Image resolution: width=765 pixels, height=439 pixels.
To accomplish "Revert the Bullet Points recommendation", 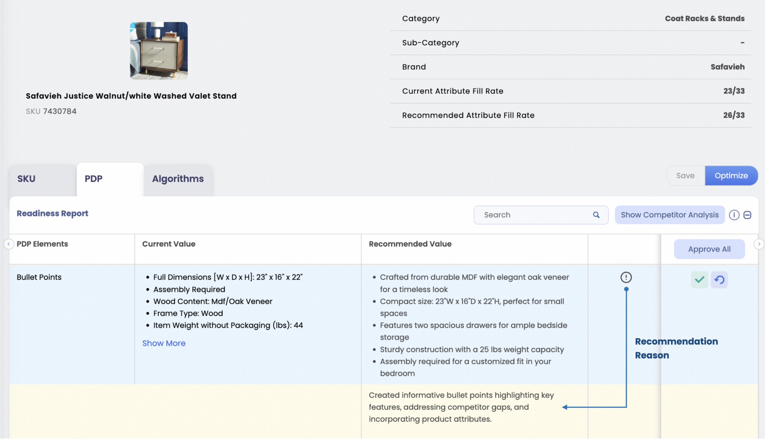I will pos(719,279).
